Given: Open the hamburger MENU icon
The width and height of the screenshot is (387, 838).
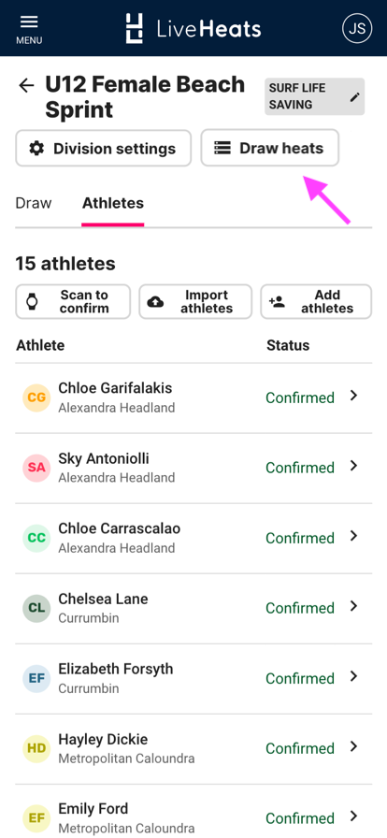Looking at the screenshot, I should (29, 29).
